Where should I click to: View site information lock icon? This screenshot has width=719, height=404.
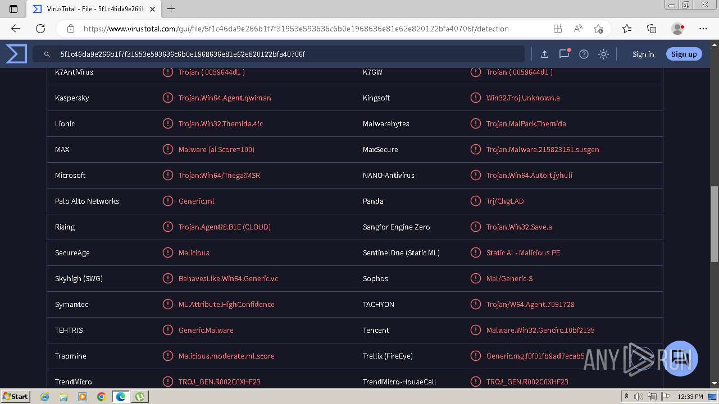coord(71,29)
